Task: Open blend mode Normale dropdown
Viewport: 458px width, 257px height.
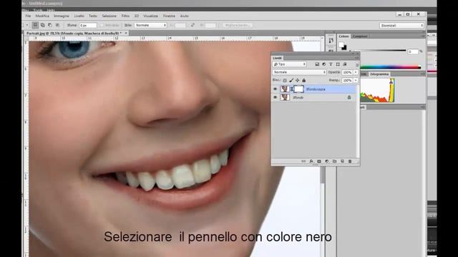Action: (299, 72)
